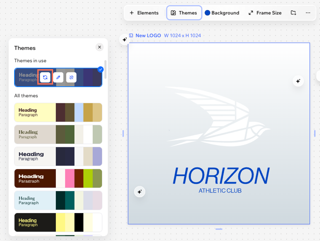Screen dimensions: 320x241
Task: Open the more options ellipsis menu
Action: 308,13
